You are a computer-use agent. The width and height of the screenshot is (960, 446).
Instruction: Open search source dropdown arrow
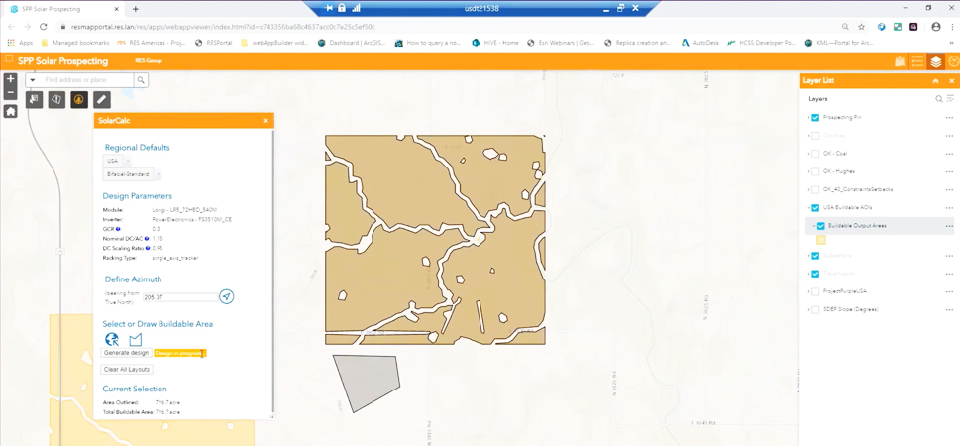pyautogui.click(x=33, y=80)
